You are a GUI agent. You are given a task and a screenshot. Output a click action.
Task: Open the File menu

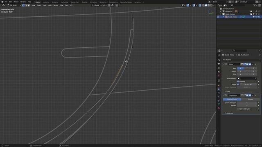(x=6, y=2)
